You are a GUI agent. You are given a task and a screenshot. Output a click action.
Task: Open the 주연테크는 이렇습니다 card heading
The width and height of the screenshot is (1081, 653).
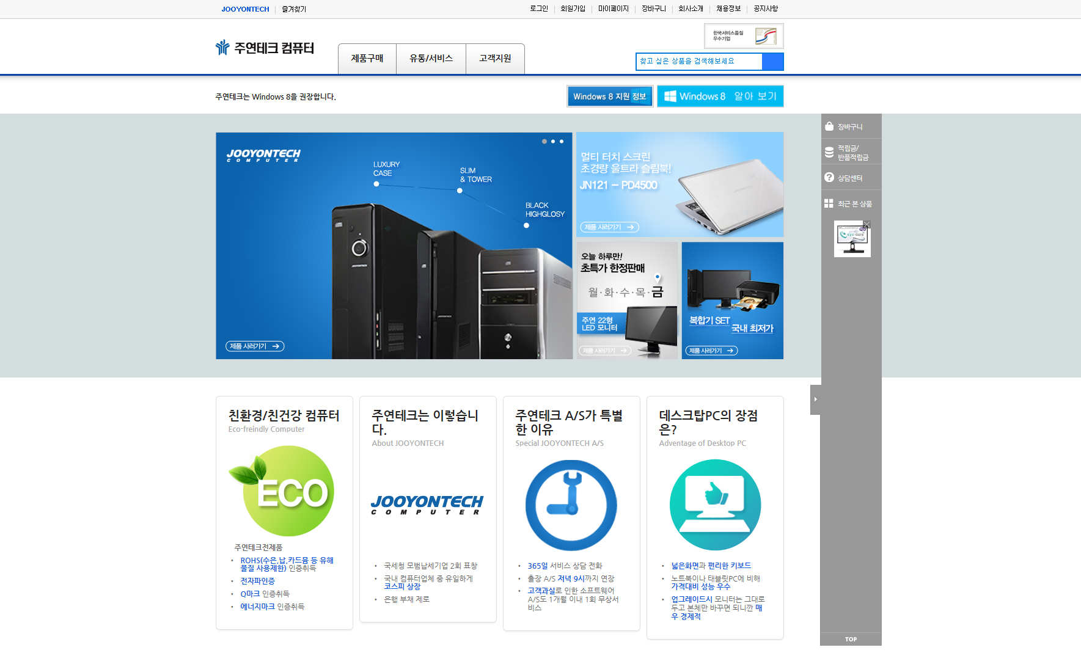(x=425, y=422)
